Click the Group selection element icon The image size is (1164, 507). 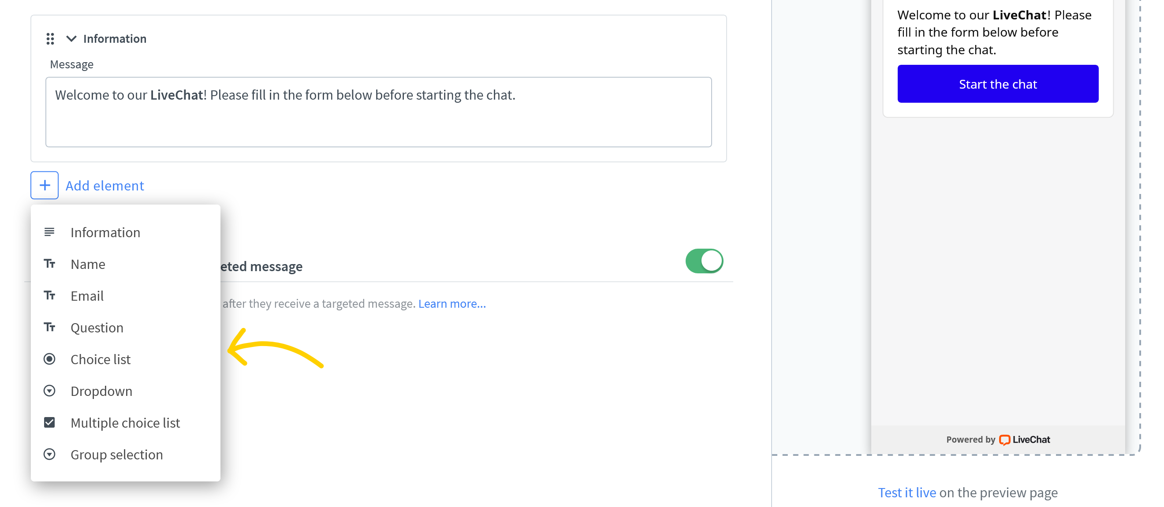[50, 454]
